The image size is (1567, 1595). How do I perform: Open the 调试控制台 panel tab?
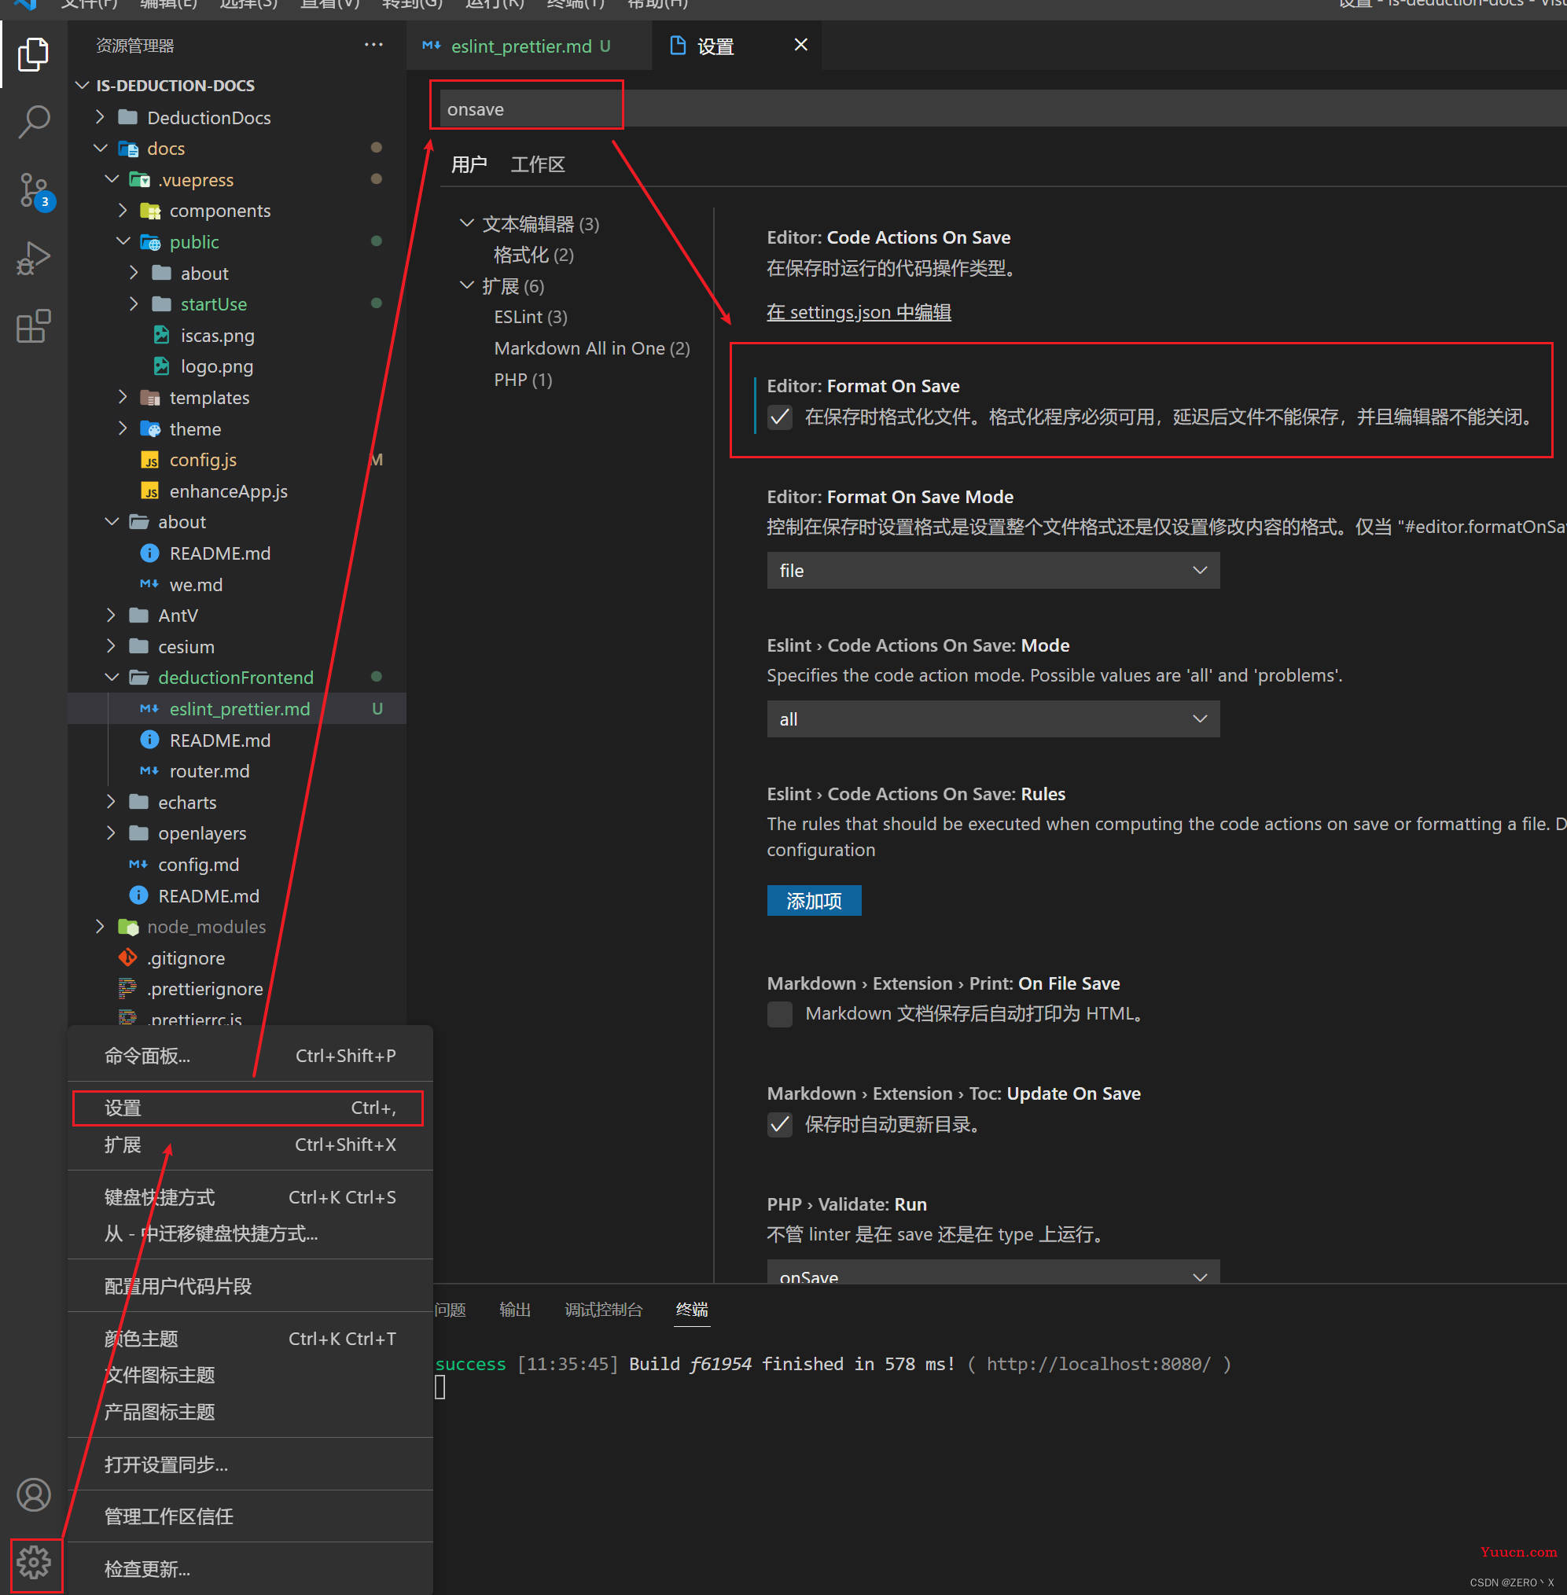[603, 1309]
